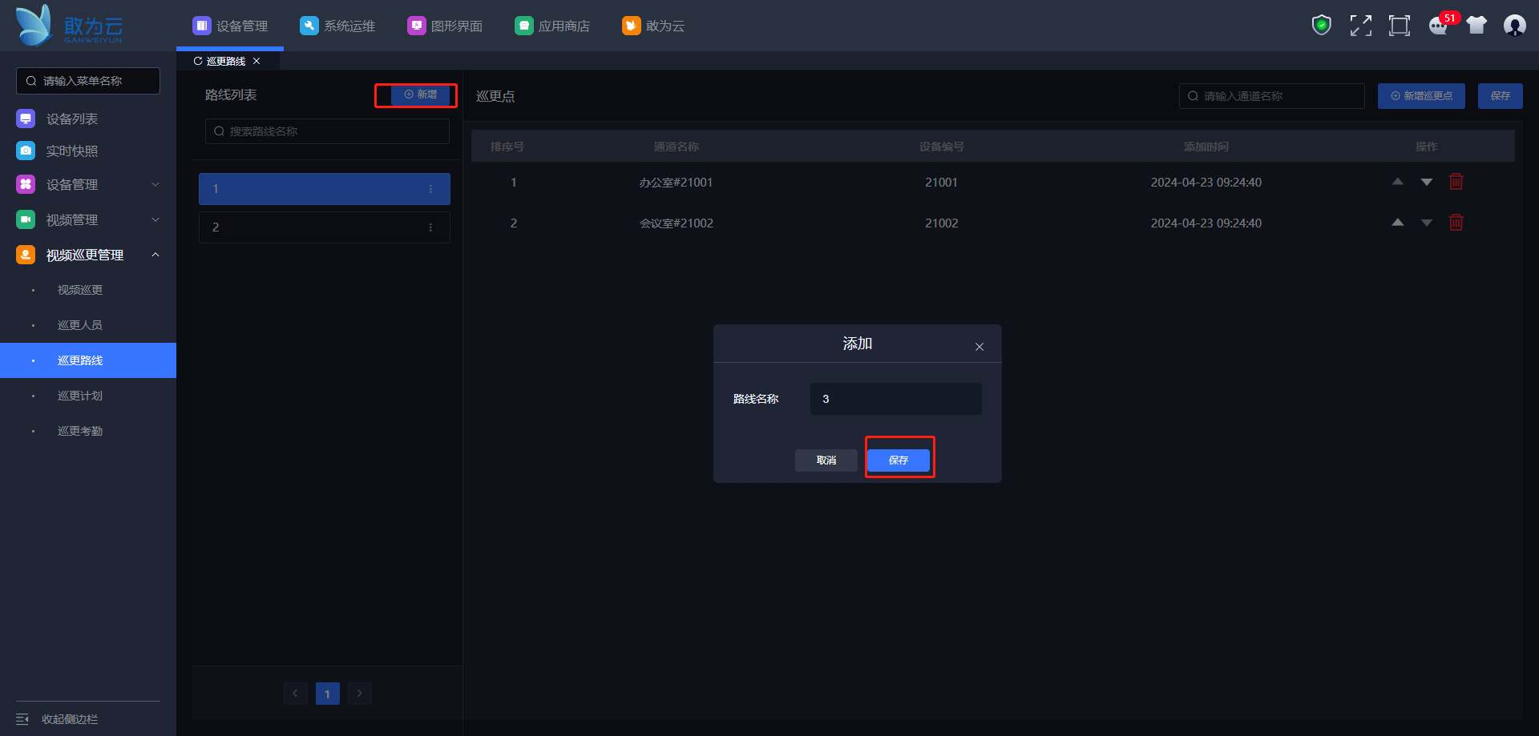Close the 巡更路线 tab
The width and height of the screenshot is (1539, 736).
pyautogui.click(x=256, y=61)
